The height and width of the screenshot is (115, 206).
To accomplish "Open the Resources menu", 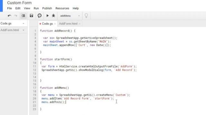I will click(62, 8).
